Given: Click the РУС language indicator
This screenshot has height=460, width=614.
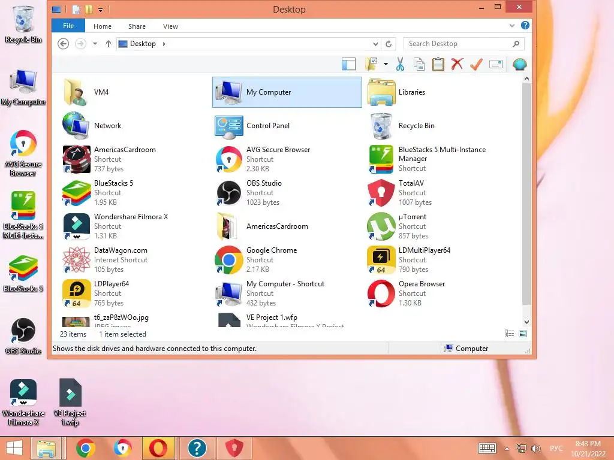Looking at the screenshot, I should click(x=556, y=449).
